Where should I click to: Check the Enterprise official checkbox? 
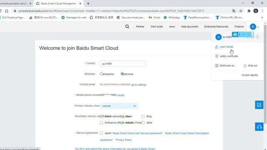[x=101, y=123]
